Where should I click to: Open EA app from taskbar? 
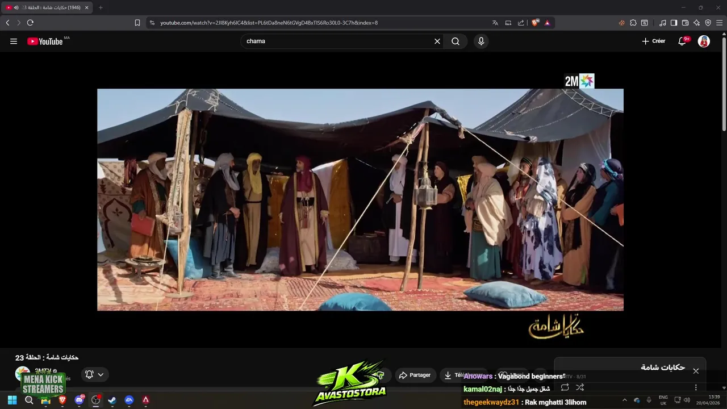click(x=129, y=400)
